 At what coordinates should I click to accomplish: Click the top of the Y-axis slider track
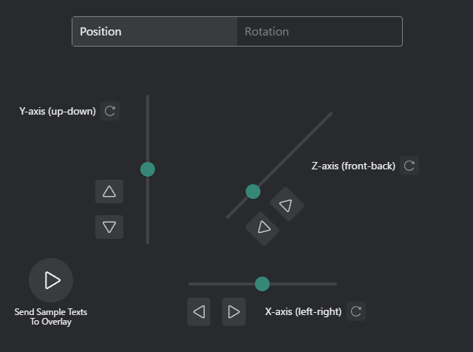[x=148, y=98]
